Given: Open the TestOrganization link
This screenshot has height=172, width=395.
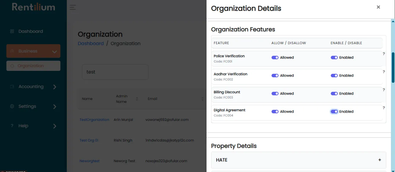Looking at the screenshot, I should [x=94, y=120].
